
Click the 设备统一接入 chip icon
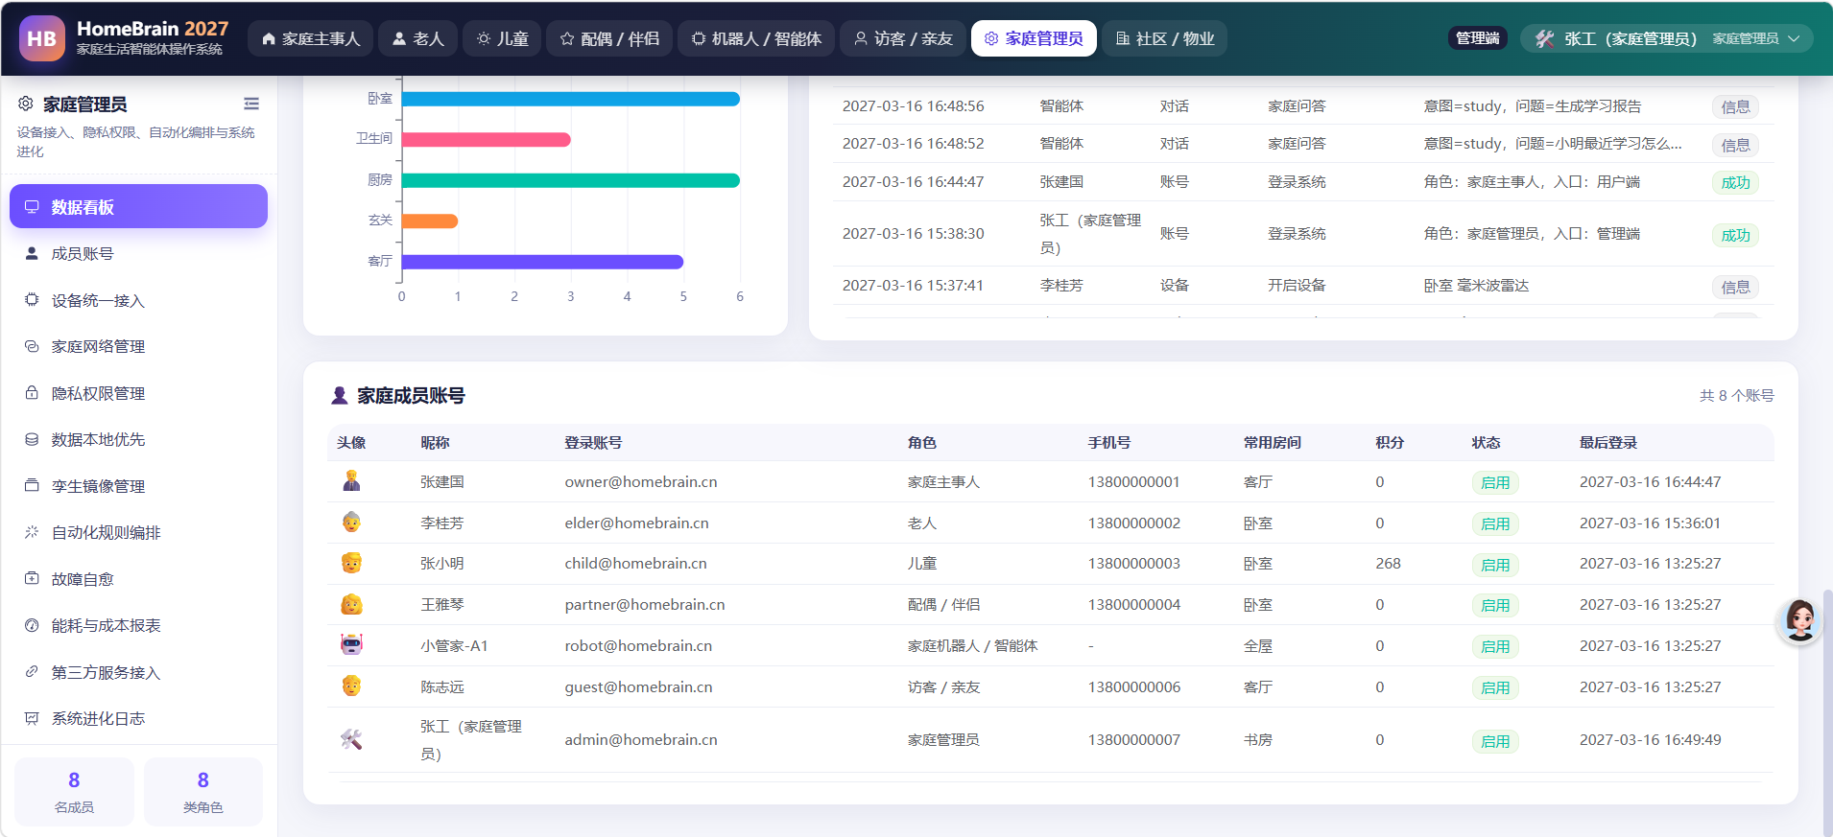pos(32,300)
